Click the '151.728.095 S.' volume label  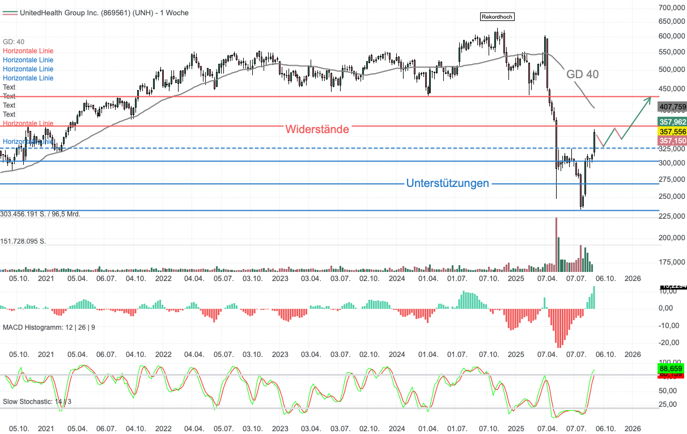[x=23, y=241]
